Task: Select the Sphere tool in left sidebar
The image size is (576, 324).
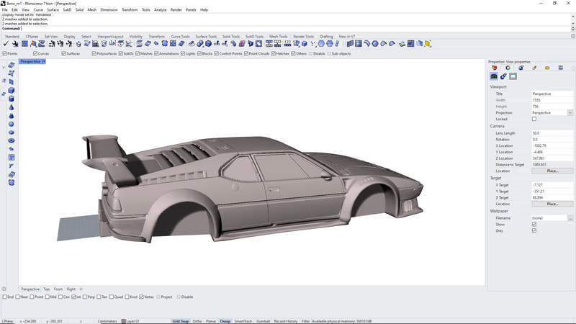Action: [12, 124]
